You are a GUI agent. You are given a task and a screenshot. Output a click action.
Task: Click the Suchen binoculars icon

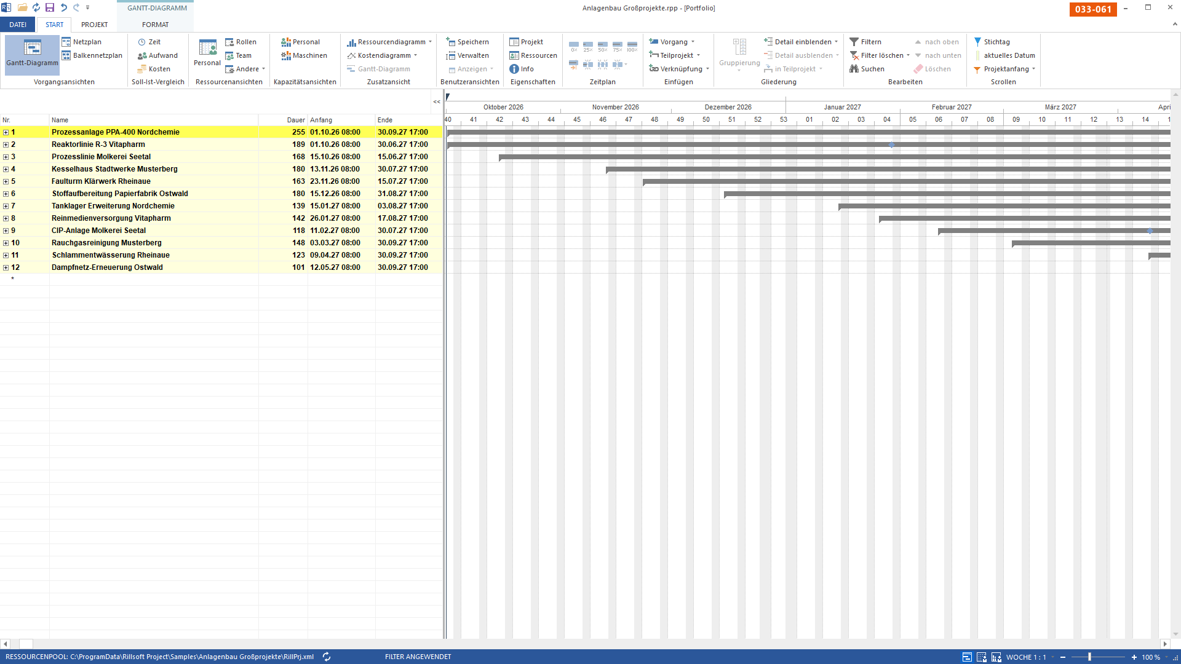(854, 69)
